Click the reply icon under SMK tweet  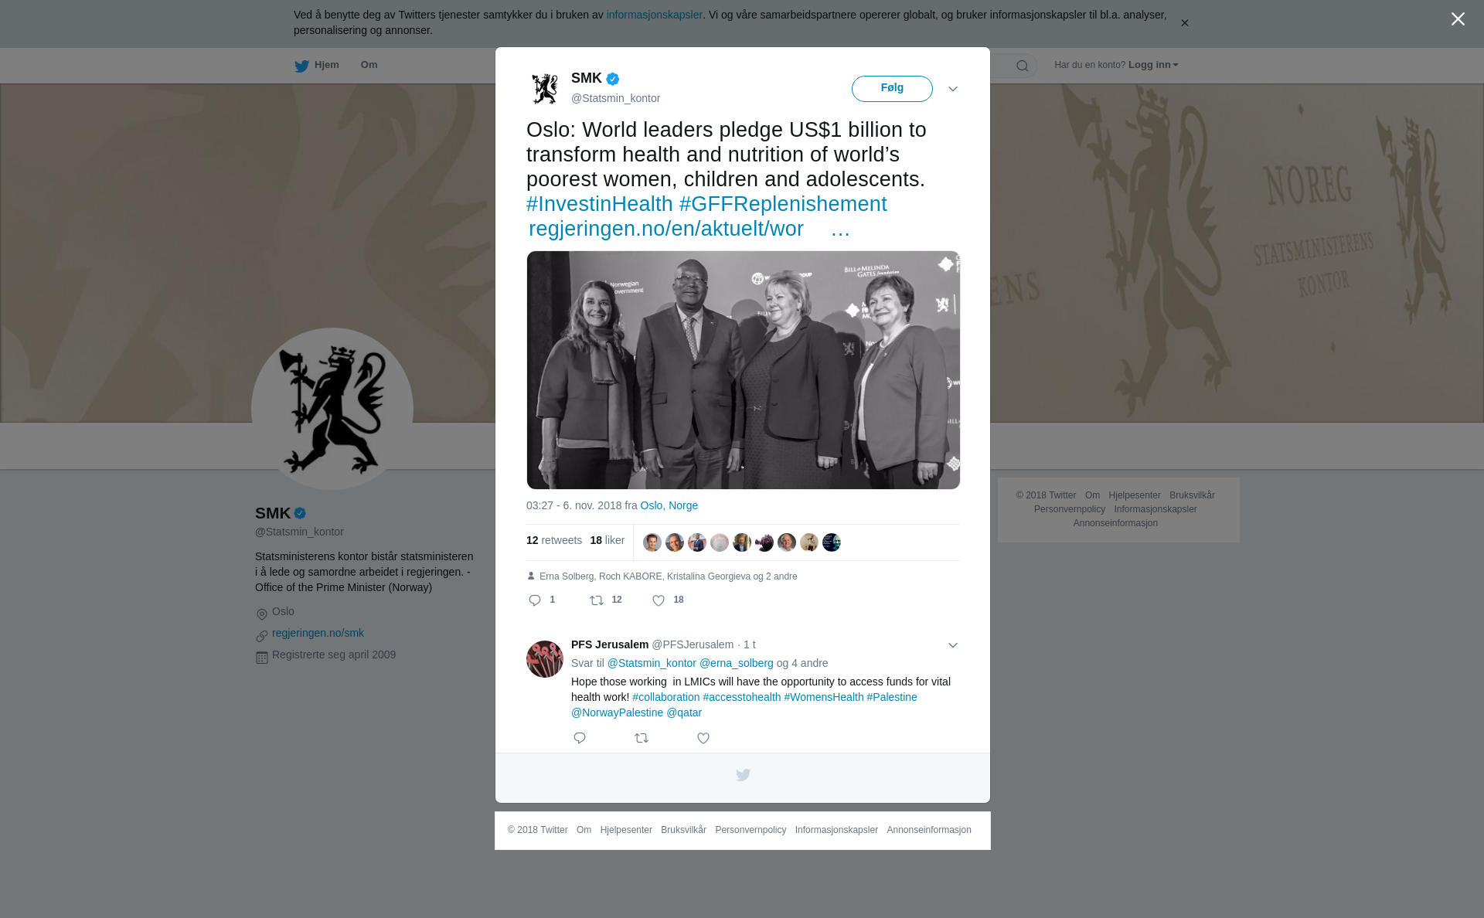[535, 600]
